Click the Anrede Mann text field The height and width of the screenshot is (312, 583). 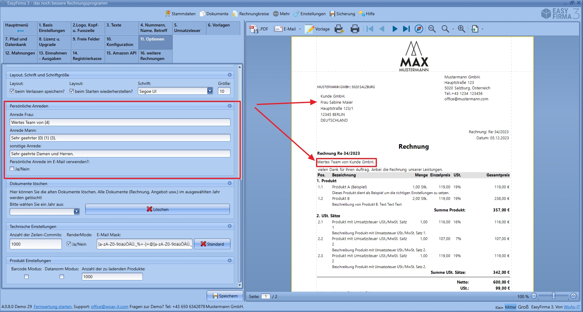(x=120, y=138)
